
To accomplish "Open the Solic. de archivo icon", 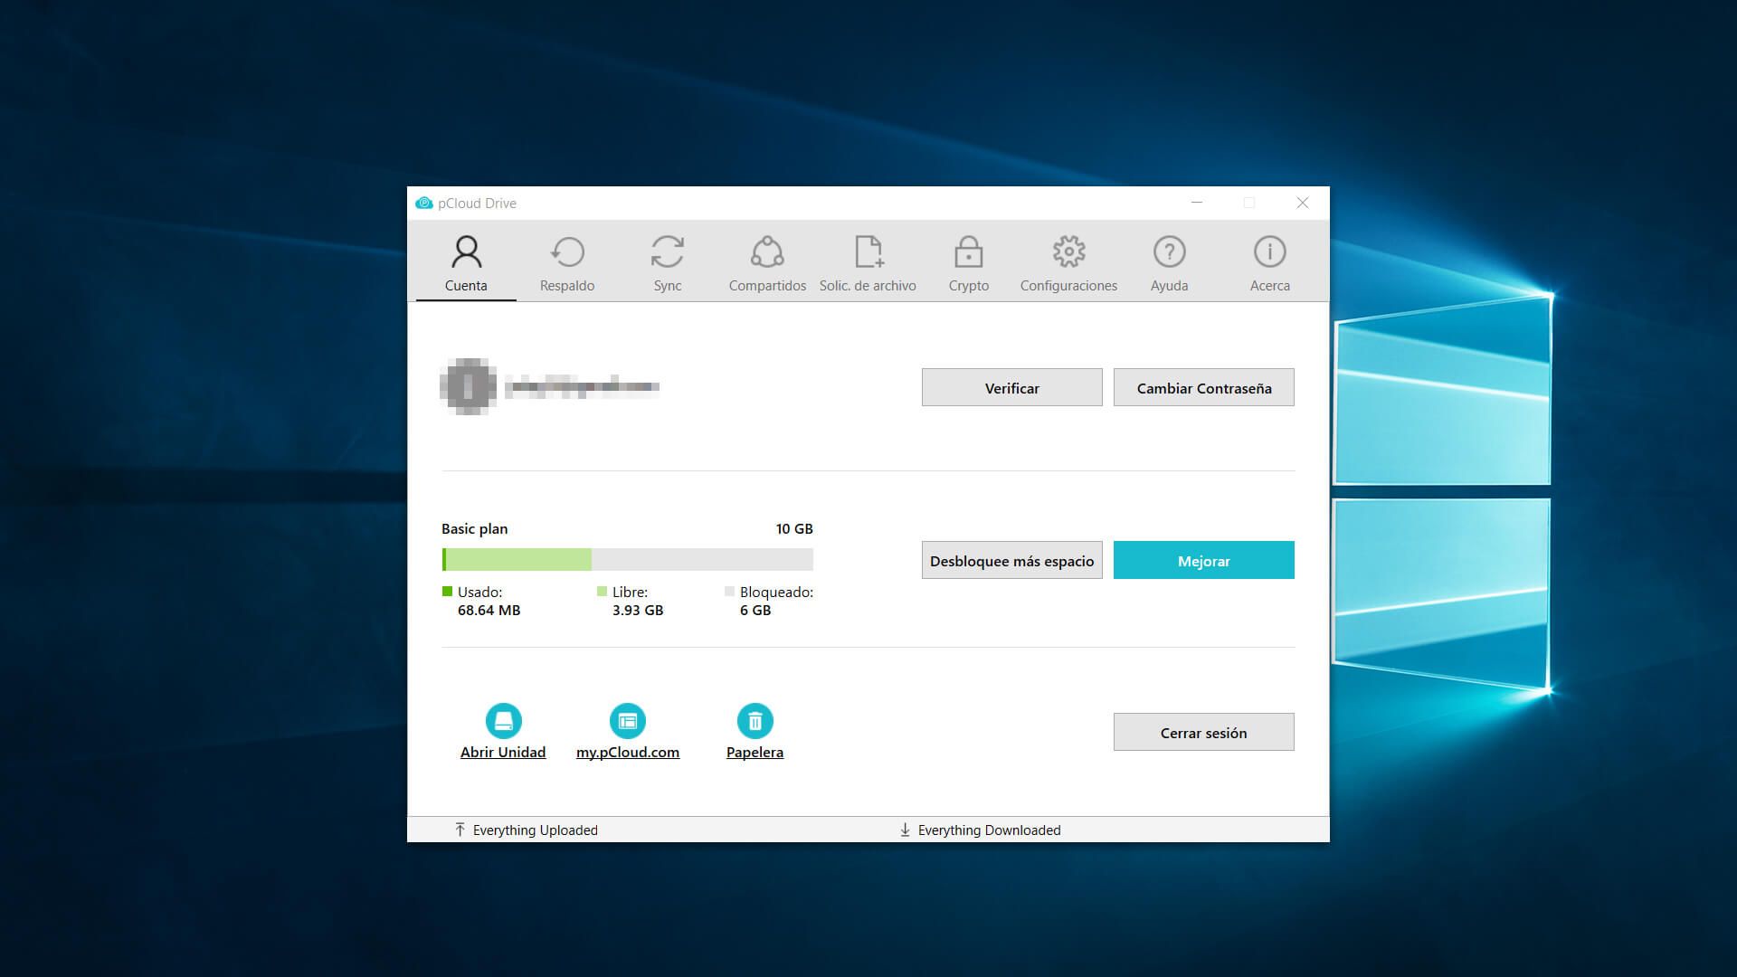I will [868, 251].
